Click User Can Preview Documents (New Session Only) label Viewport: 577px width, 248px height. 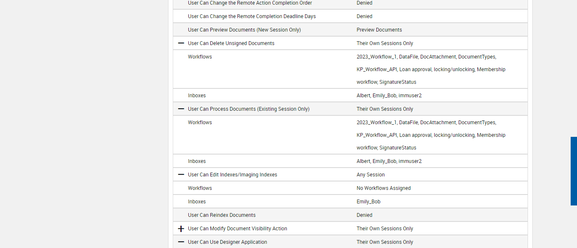244,30
